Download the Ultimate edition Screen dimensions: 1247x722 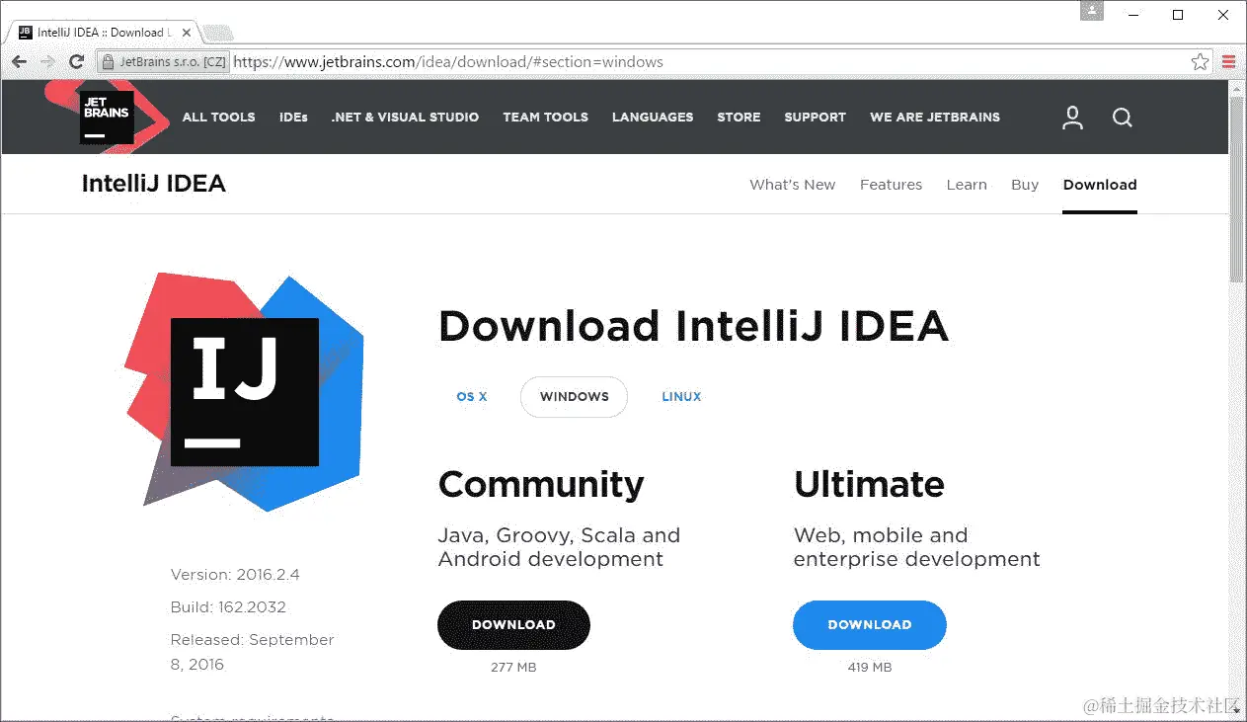click(x=870, y=624)
